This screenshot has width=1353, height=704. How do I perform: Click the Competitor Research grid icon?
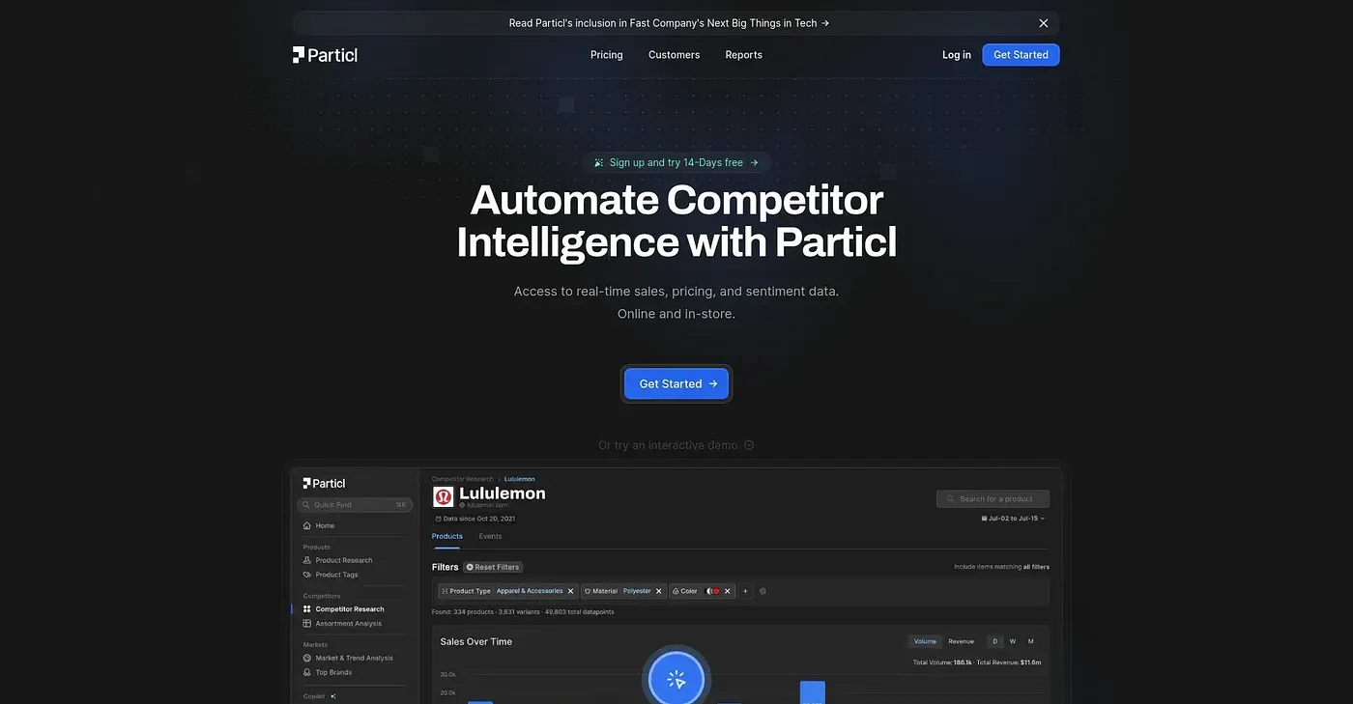[x=307, y=609]
